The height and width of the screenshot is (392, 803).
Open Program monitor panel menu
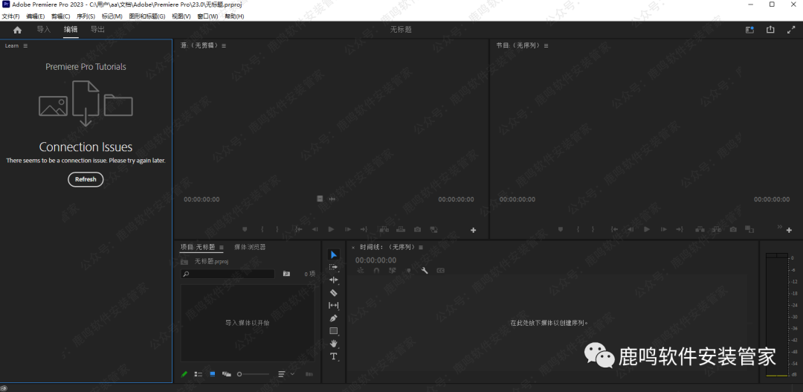546,45
